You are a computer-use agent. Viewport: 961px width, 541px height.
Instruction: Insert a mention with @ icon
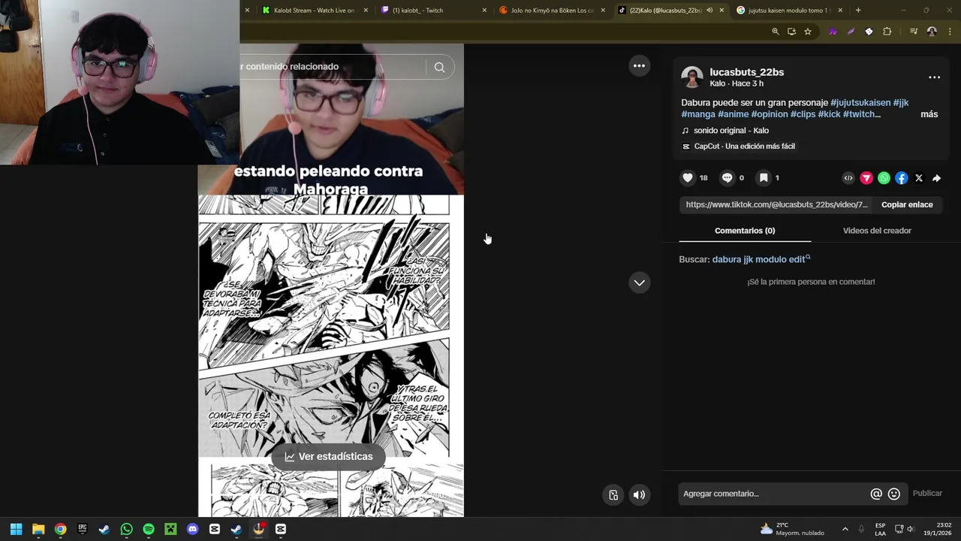[876, 494]
